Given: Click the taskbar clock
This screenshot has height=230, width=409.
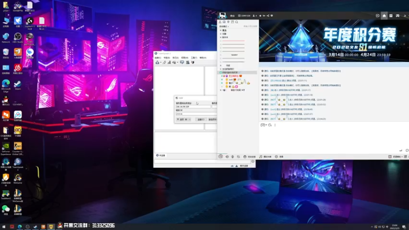Looking at the screenshot, I should (395, 226).
